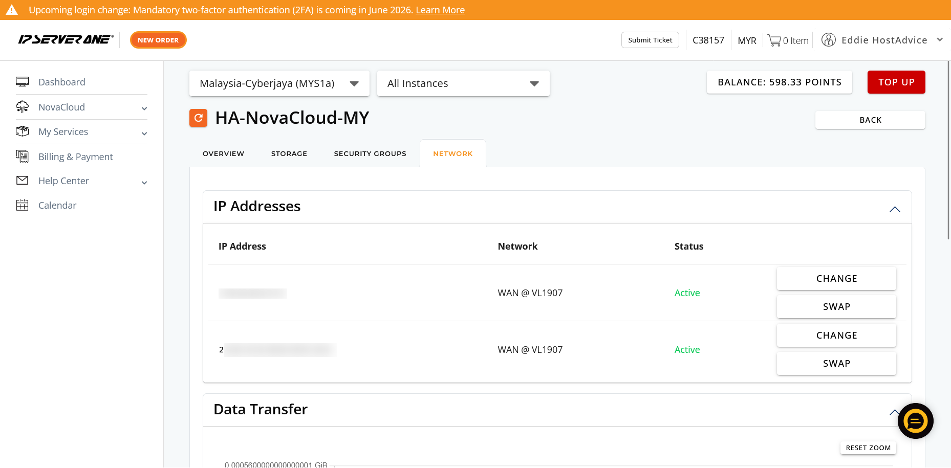Viewport: 951px width, 468px height.
Task: Click the New Order button
Action: [158, 40]
